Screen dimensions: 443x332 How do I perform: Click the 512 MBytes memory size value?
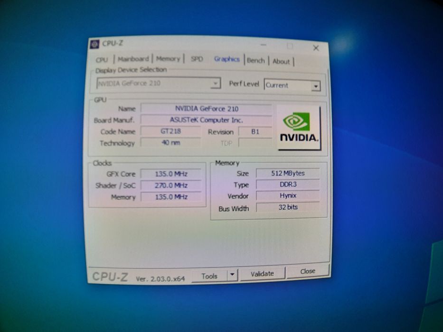288,173
